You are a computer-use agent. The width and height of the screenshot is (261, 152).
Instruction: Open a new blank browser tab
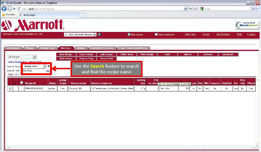82,15
